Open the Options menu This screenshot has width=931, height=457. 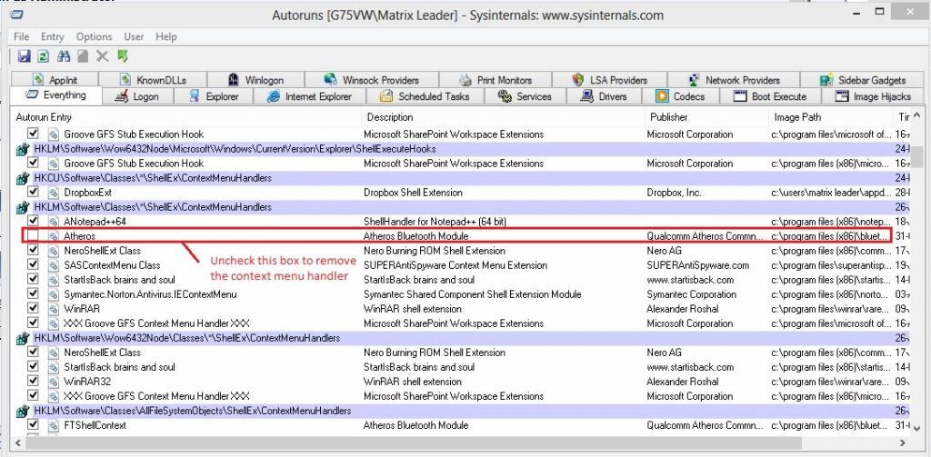tap(94, 36)
